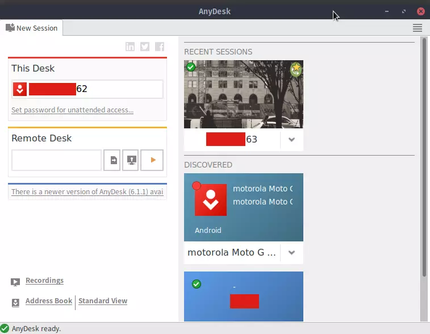Click the New Session tab icon

click(x=10, y=28)
